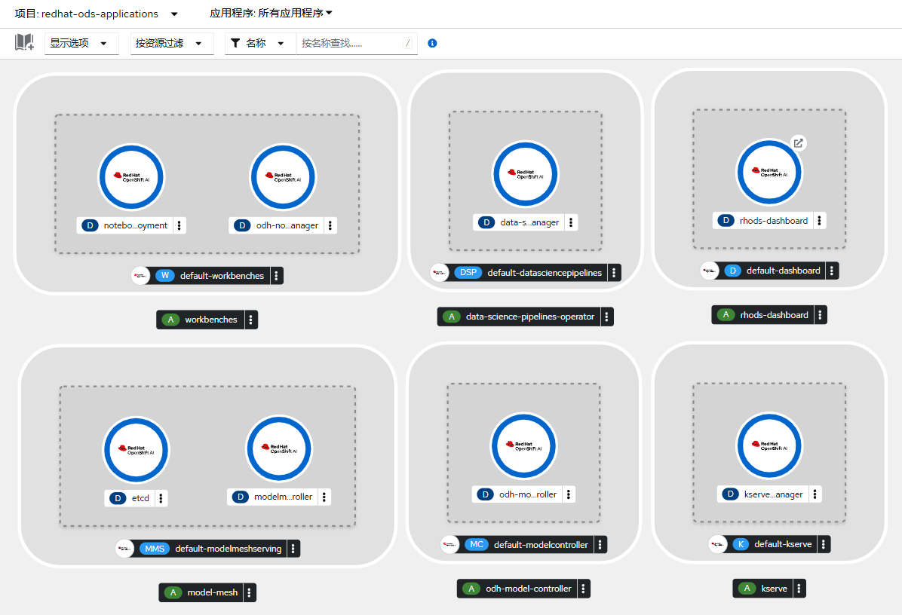
Task: Open kebab menu for default-datasciencepipelines
Action: 615,272
